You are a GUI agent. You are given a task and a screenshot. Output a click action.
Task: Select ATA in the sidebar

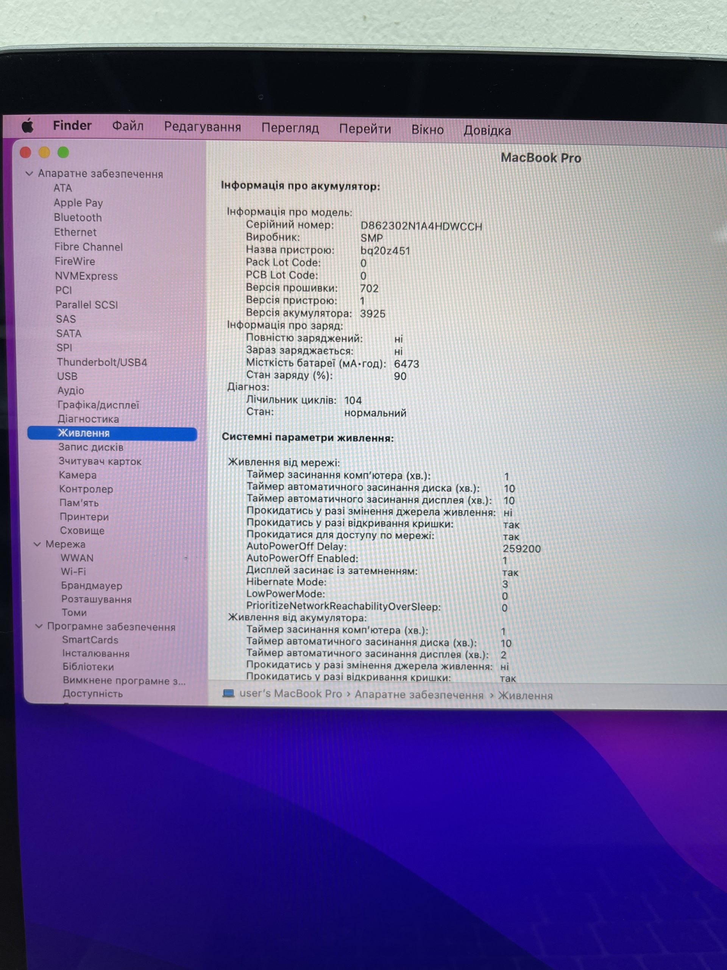pyautogui.click(x=62, y=188)
